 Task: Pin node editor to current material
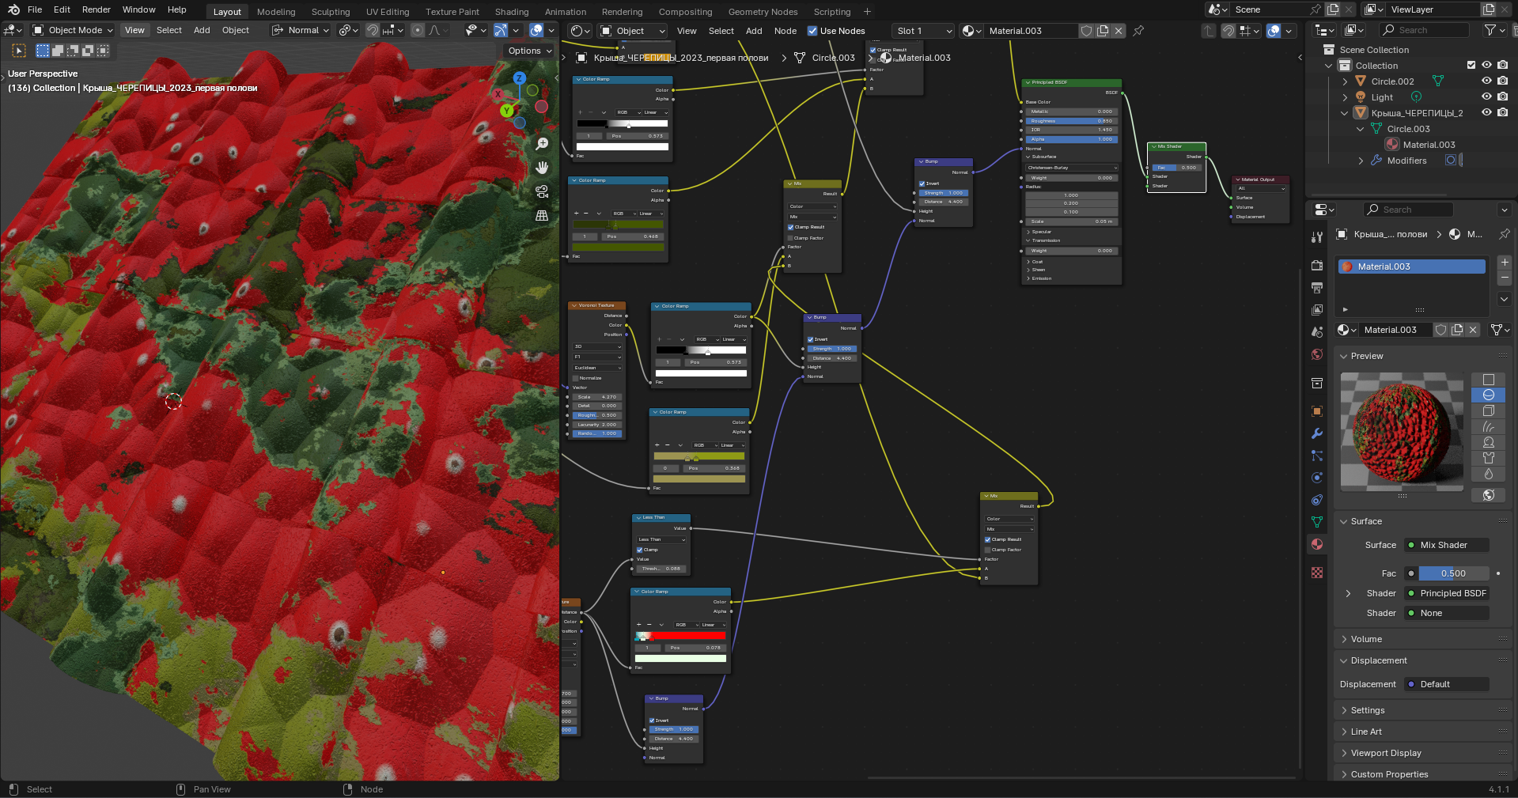click(1138, 31)
